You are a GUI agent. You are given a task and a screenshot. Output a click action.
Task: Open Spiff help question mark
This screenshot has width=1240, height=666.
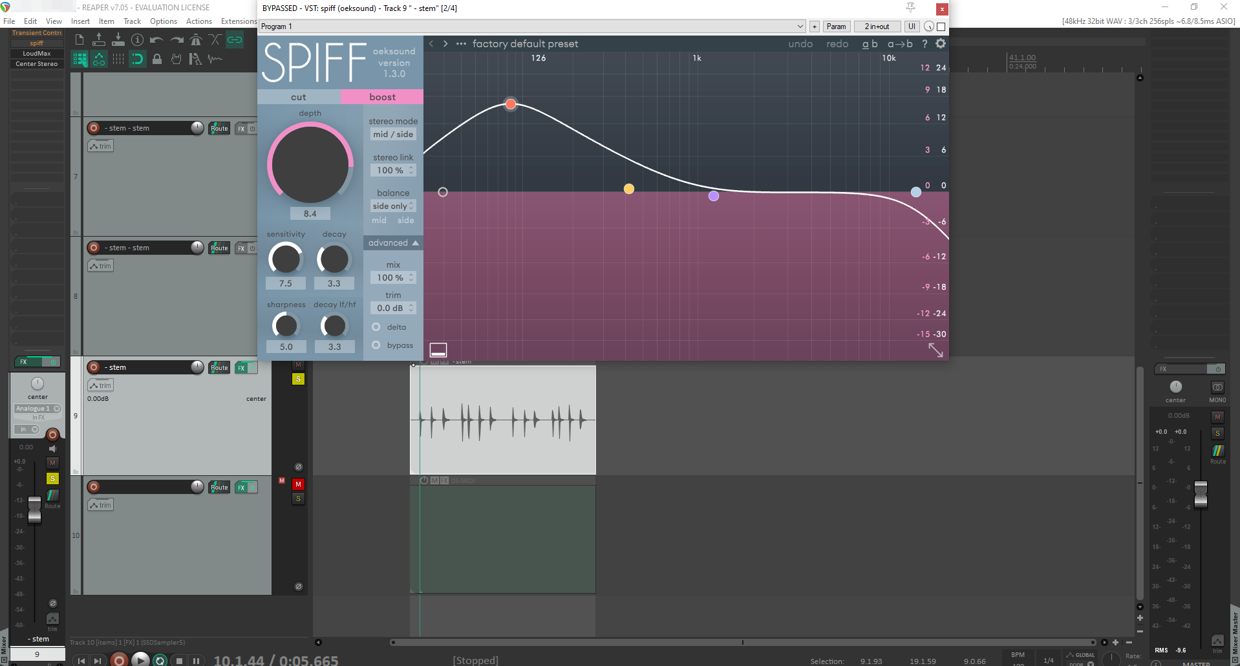[925, 44]
